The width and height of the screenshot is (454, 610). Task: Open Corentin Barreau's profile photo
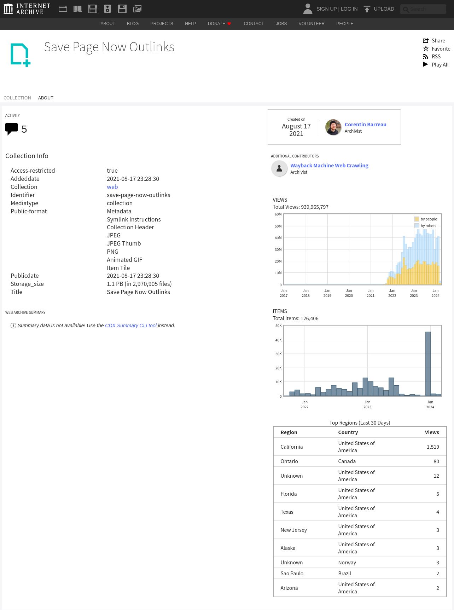(333, 127)
